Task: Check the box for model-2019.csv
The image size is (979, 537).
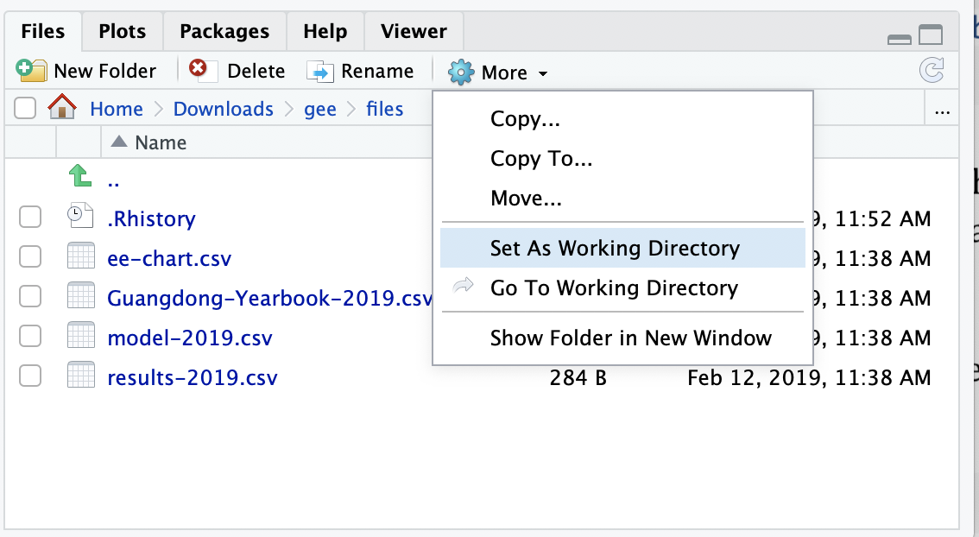Action: [x=30, y=336]
